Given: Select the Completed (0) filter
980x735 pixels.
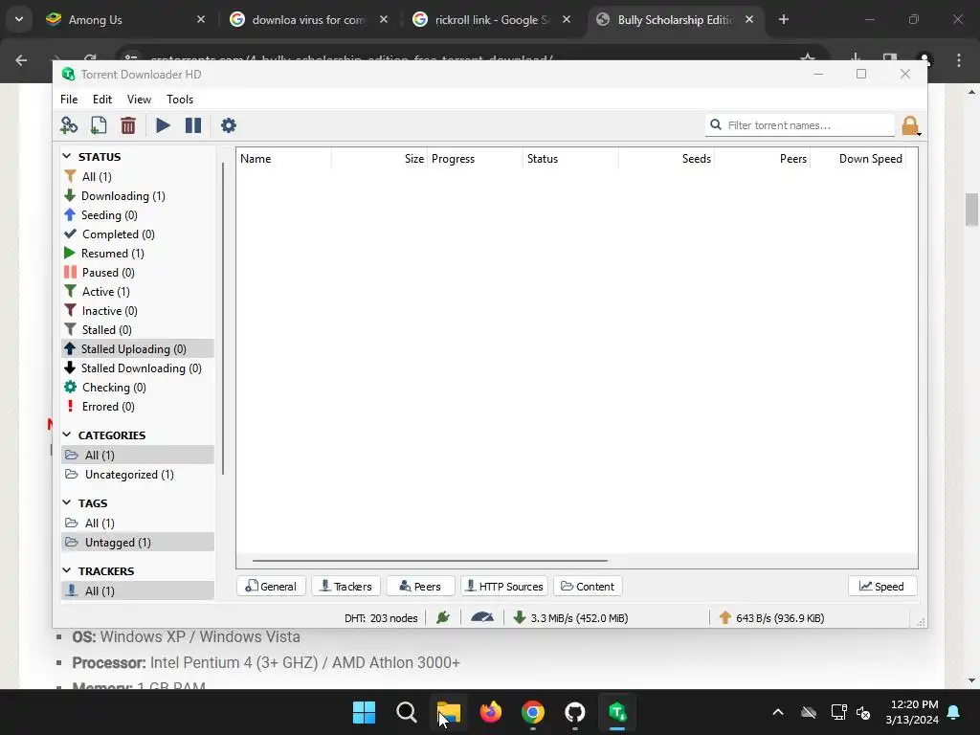Looking at the screenshot, I should [138, 234].
